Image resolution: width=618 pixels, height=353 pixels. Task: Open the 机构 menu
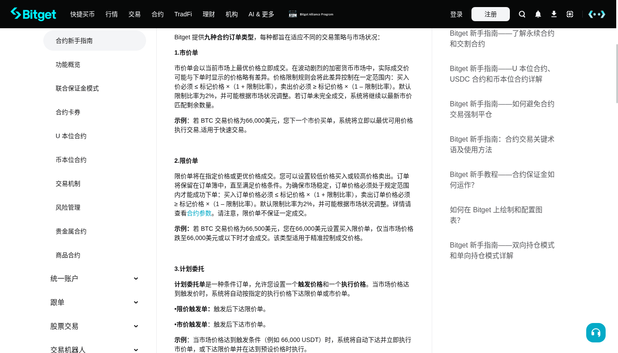[232, 14]
